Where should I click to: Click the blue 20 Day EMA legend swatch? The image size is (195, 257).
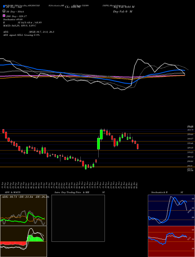tap(4, 7)
